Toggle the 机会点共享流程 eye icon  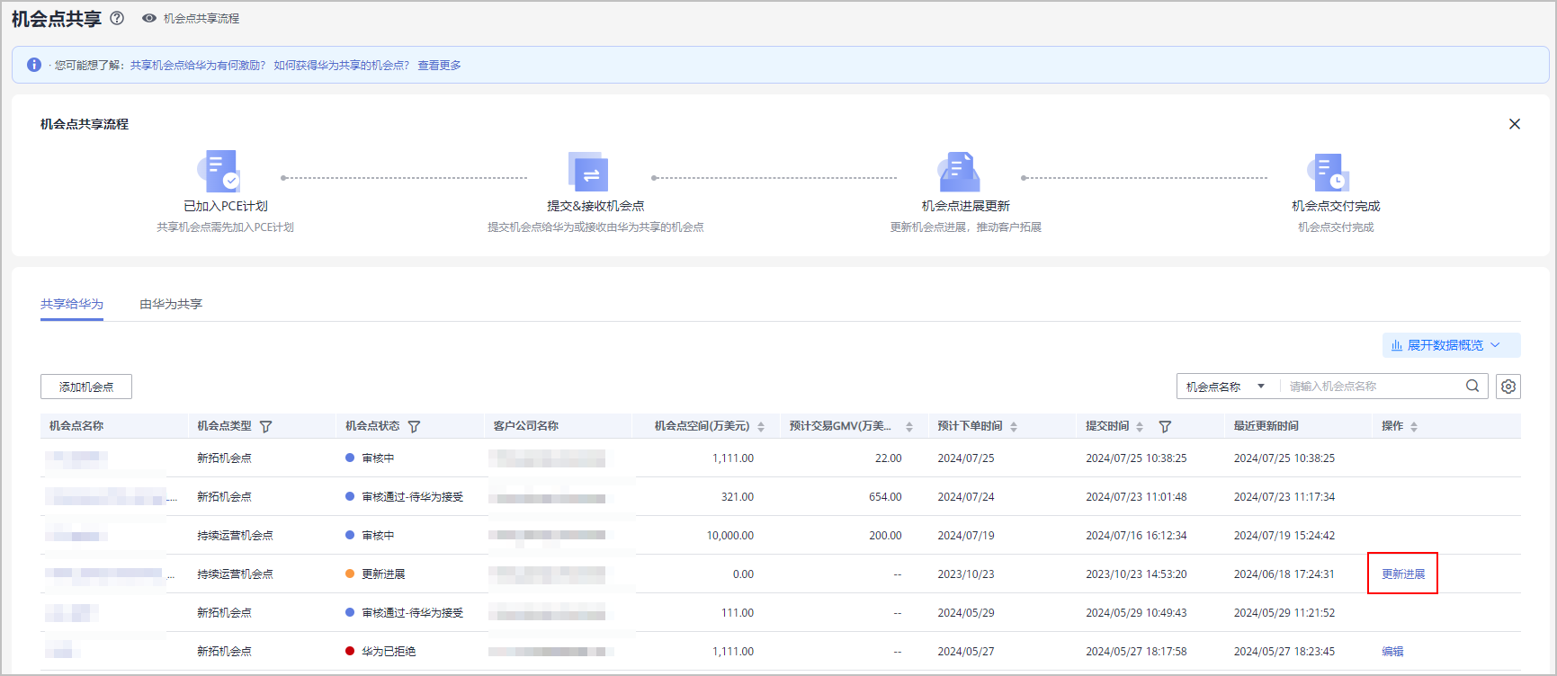[149, 18]
